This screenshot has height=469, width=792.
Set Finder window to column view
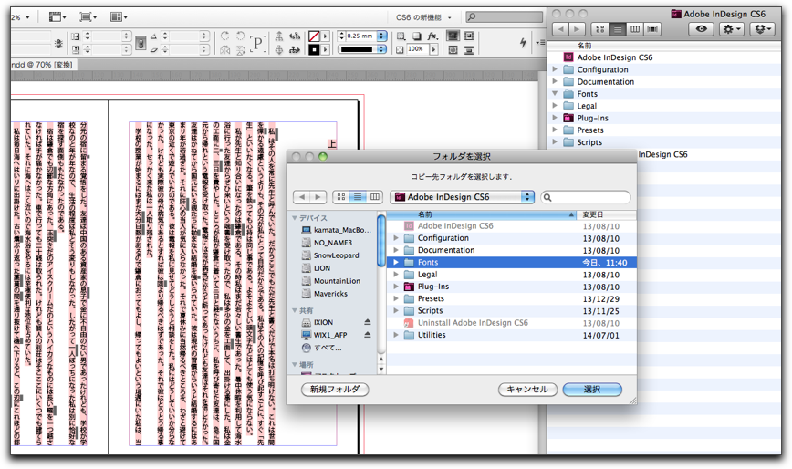634,29
